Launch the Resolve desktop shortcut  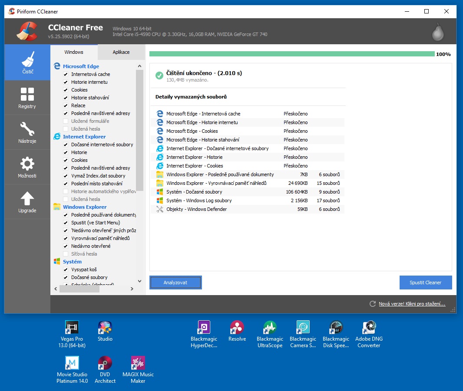[x=237, y=327]
